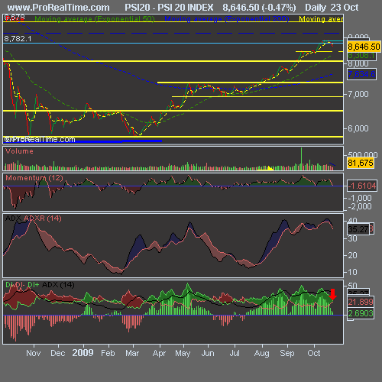Screen dimensions: 382x382
Task: Click the 8,782.1 resistance level label
Action: tap(18, 39)
